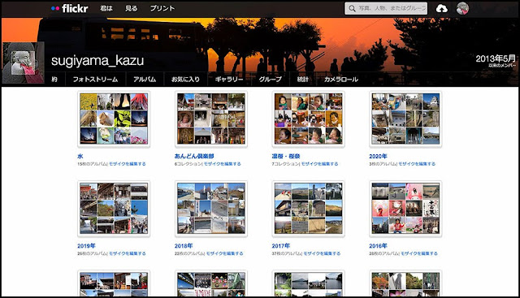Click the 2013年5月 member-since text
The width and height of the screenshot is (520, 298).
(496, 58)
